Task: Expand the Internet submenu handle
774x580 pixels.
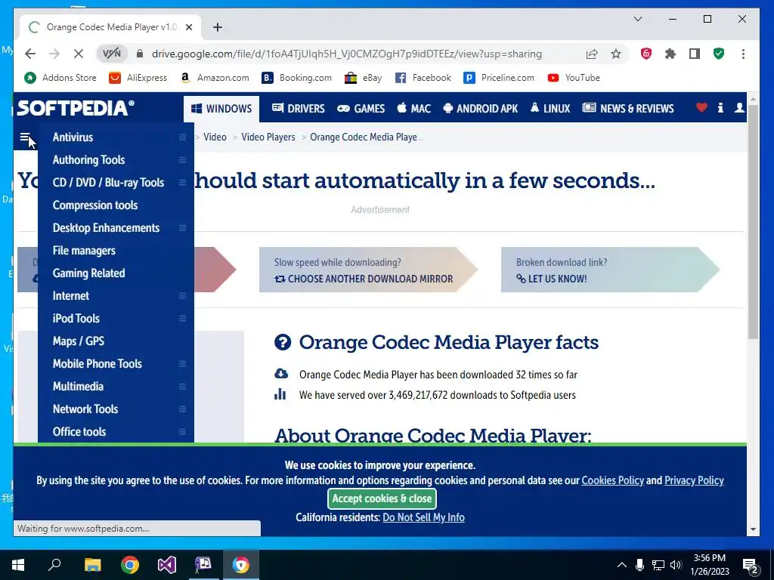Action: point(182,296)
